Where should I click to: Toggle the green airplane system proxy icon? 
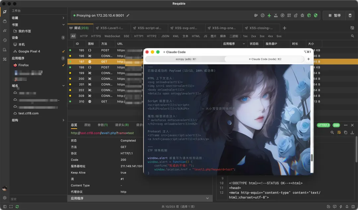coord(269,15)
